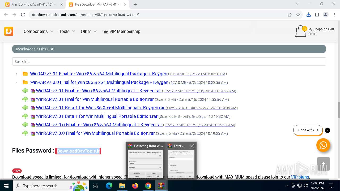
Task: Open the WhatsApp chat button
Action: coord(323,145)
